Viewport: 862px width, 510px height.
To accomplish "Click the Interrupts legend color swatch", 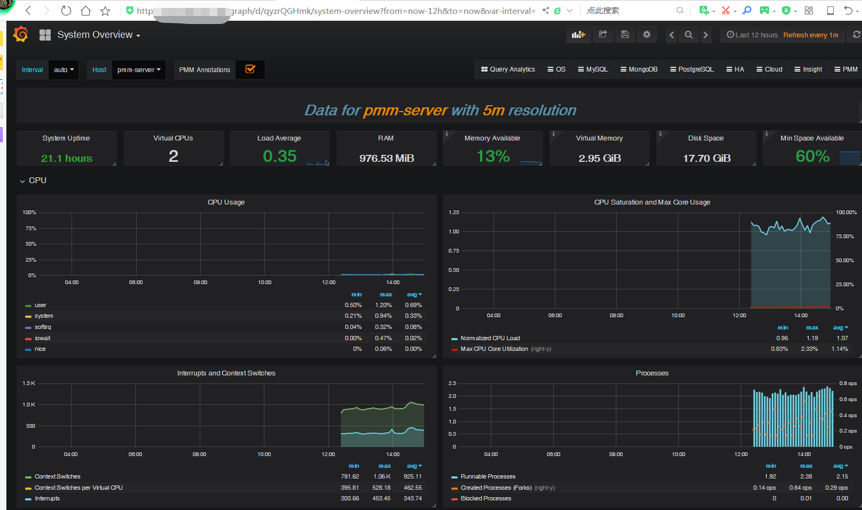I will click(28, 499).
